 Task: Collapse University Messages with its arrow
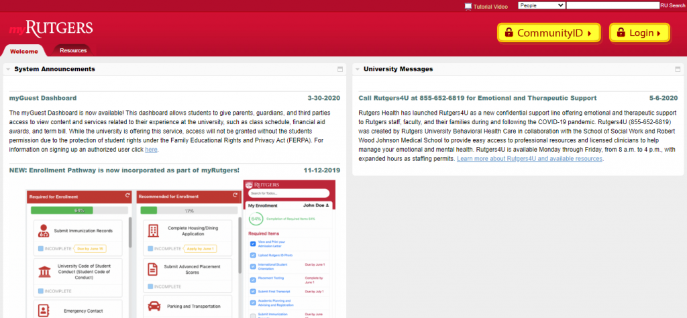click(357, 69)
